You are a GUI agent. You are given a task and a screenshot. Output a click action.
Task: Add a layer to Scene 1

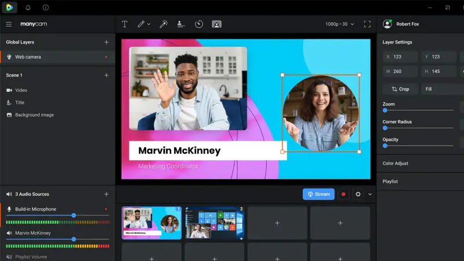tap(106, 75)
